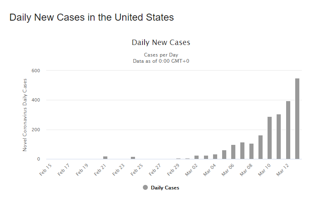Click the Feb 15 x-axis label
Screen dimensions: 327x201
(45, 170)
